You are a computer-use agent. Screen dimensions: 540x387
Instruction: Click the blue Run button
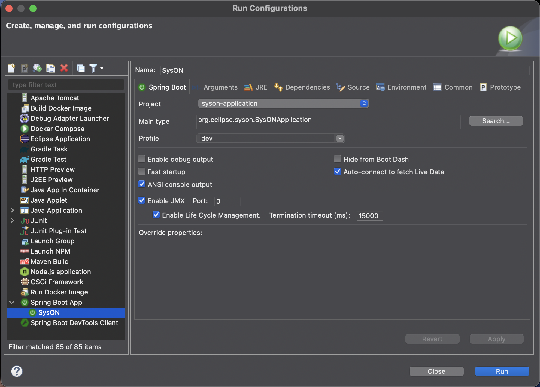[502, 371]
